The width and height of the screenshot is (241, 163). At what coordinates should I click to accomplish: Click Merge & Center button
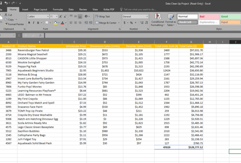[x=106, y=23]
